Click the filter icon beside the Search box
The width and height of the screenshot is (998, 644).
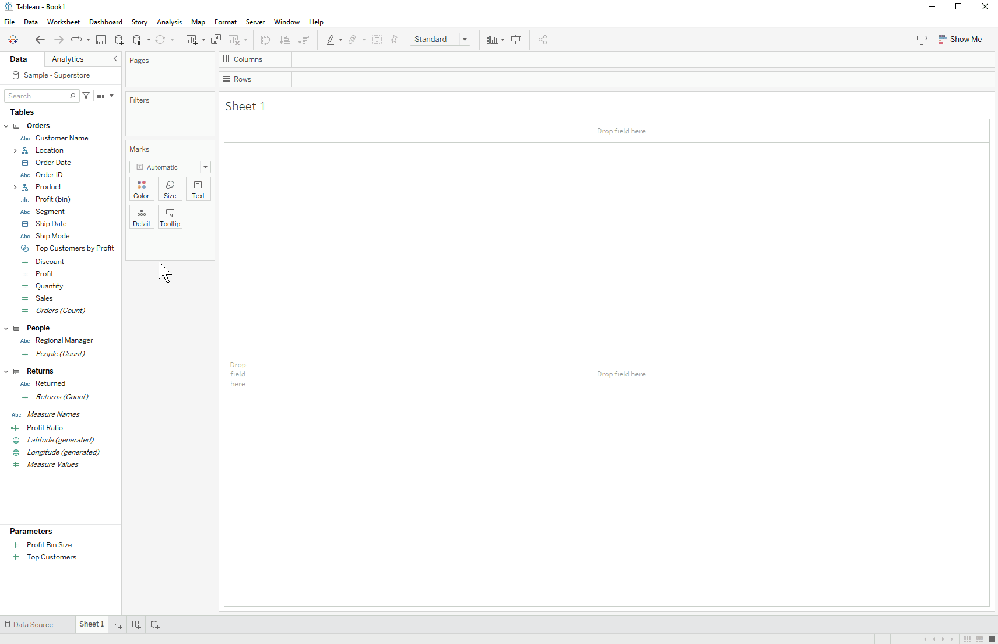pyautogui.click(x=86, y=96)
